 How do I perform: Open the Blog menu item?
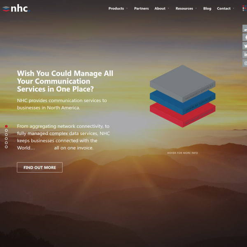click(x=207, y=9)
